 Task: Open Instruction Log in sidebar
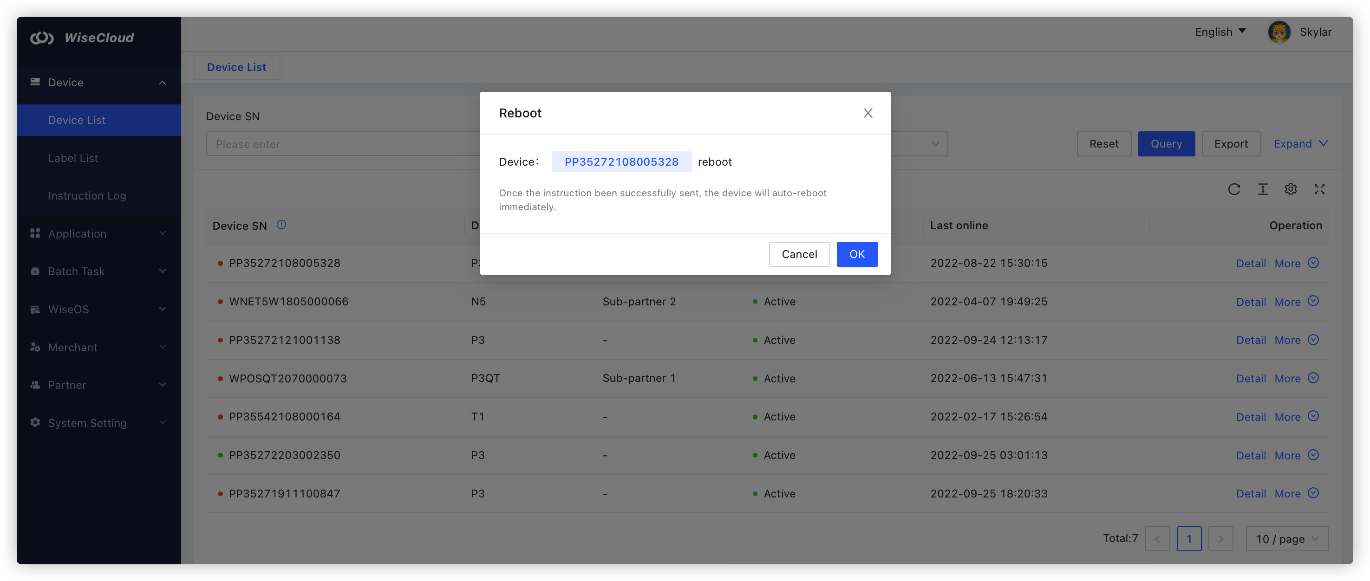pyautogui.click(x=87, y=196)
